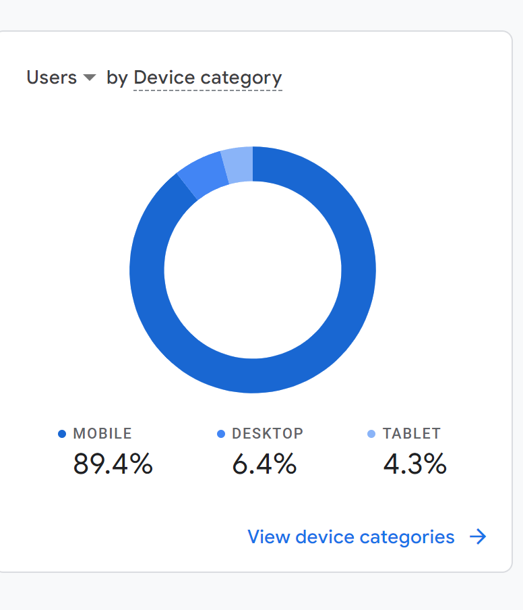Select the Desktop segment of the donut chart
Screen dimensions: 523x610
[x=203, y=175]
